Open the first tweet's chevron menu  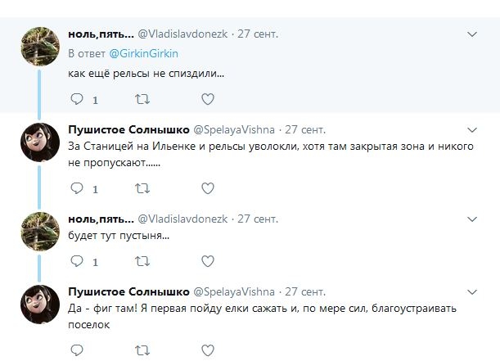472,34
